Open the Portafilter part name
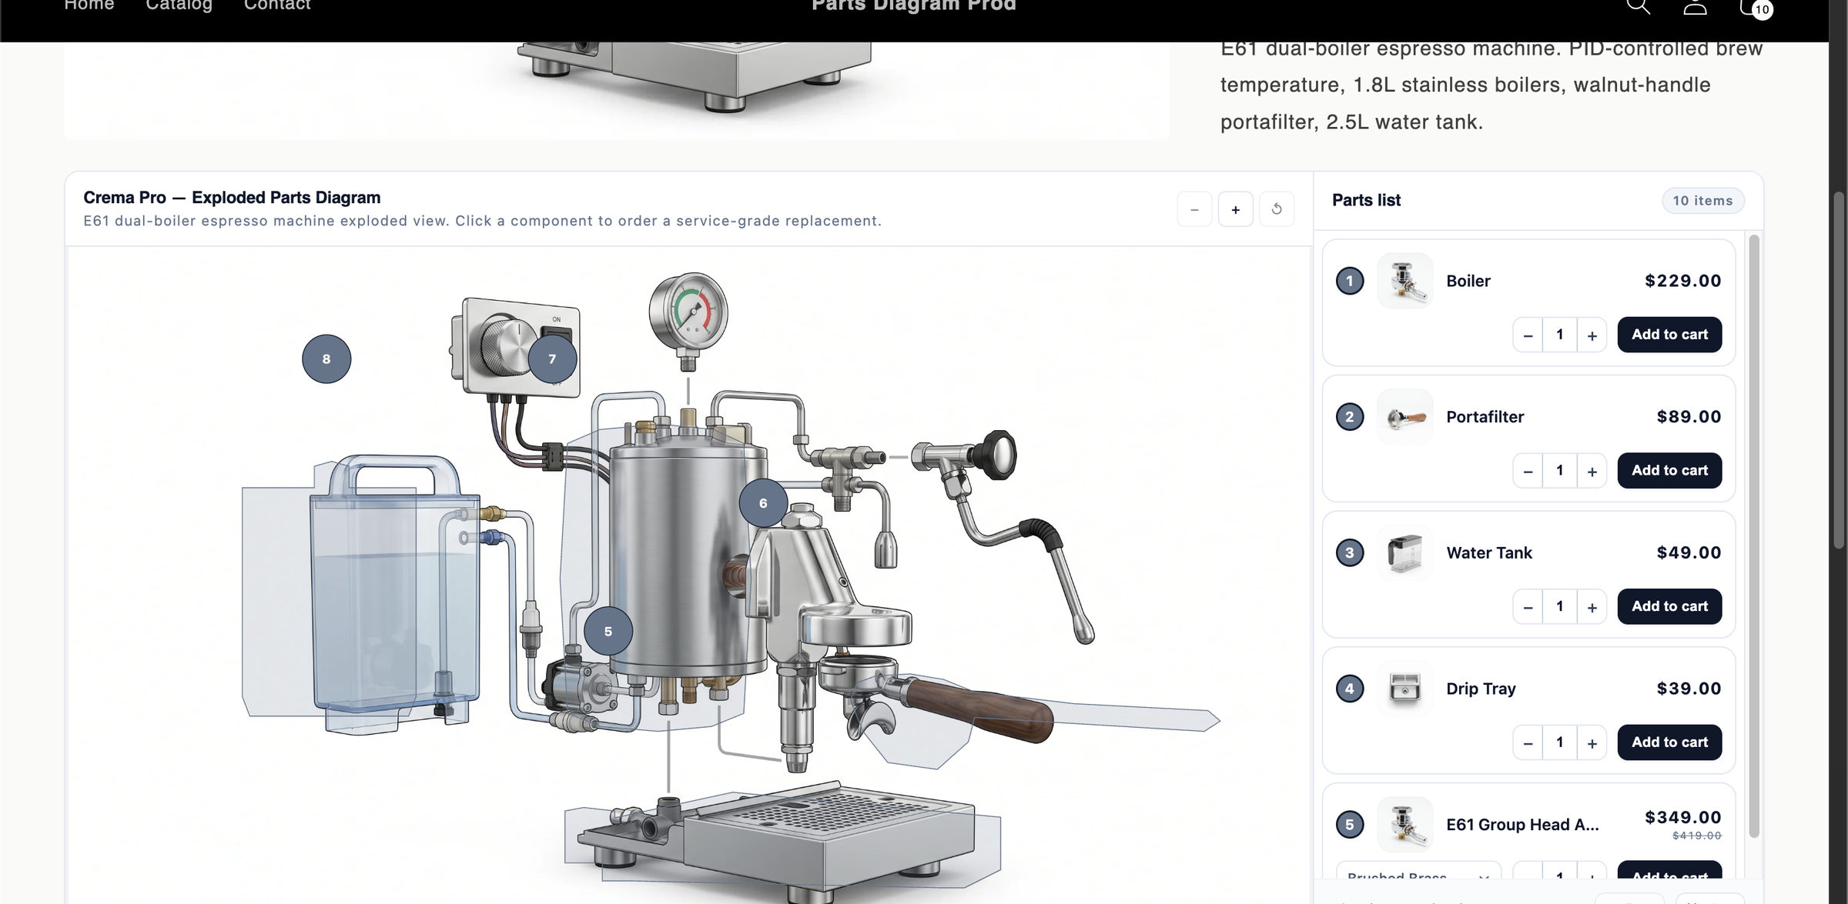Screen dimensions: 1848x904 tap(1485, 417)
